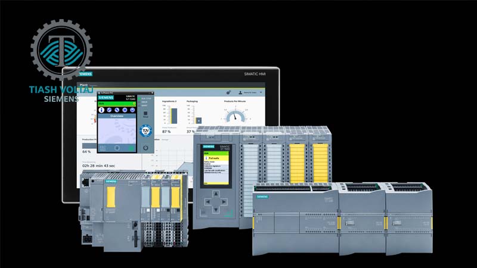This screenshot has width=477, height=268.
Task: Select the second round icon beside info
Action: [109, 110]
